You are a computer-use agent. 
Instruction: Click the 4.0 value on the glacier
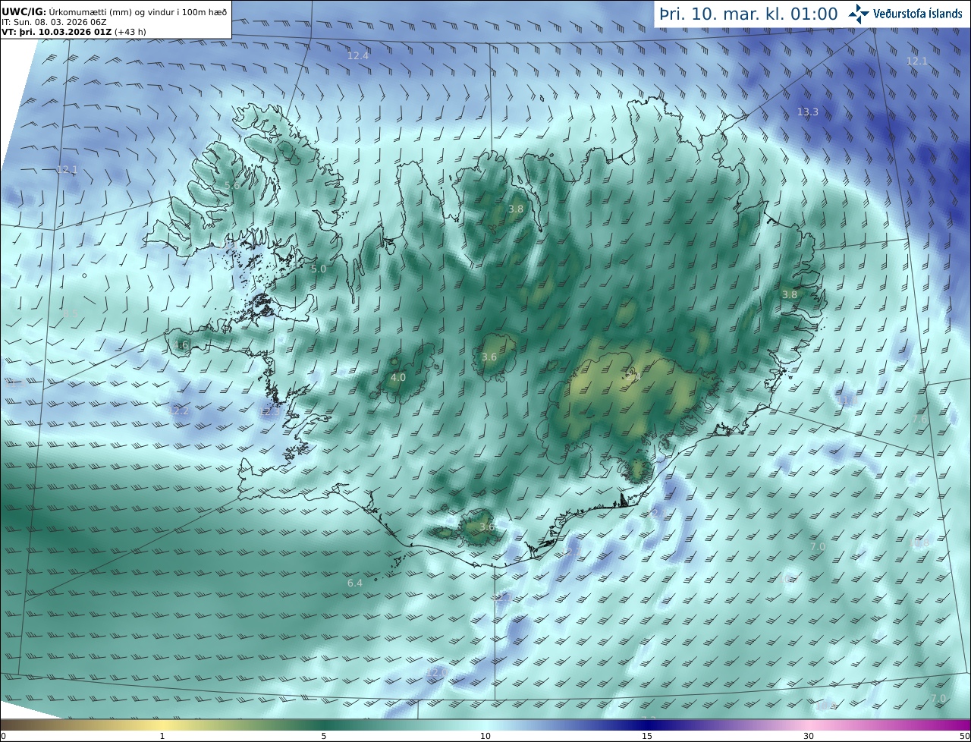(x=398, y=377)
